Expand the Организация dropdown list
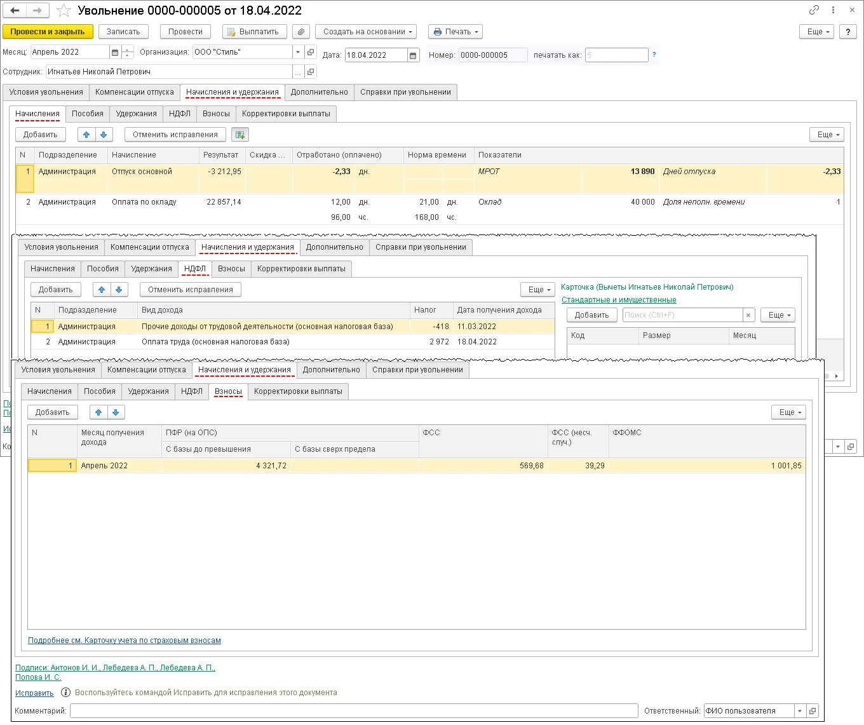The width and height of the screenshot is (864, 725). 298,52
